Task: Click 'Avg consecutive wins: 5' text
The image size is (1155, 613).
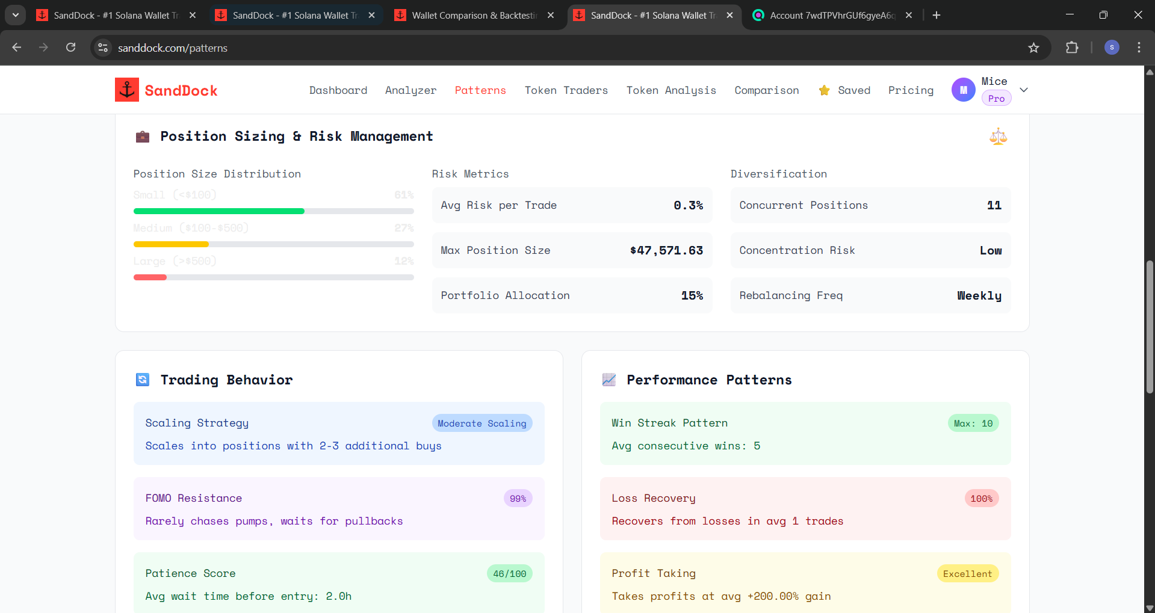Action: pos(686,446)
